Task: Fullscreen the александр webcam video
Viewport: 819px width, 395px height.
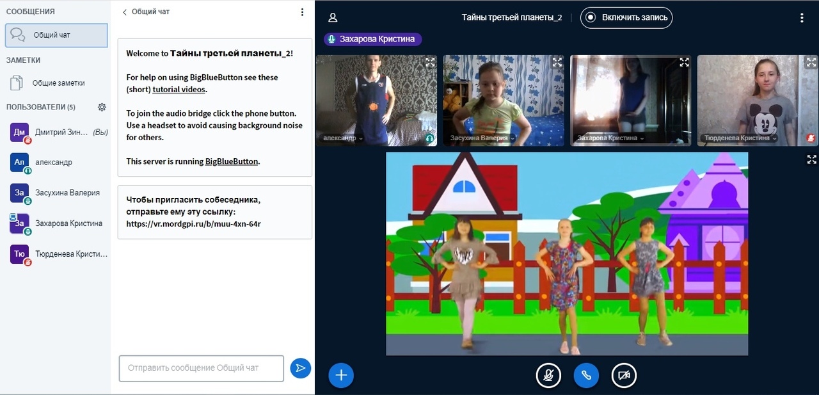Action: [x=430, y=62]
